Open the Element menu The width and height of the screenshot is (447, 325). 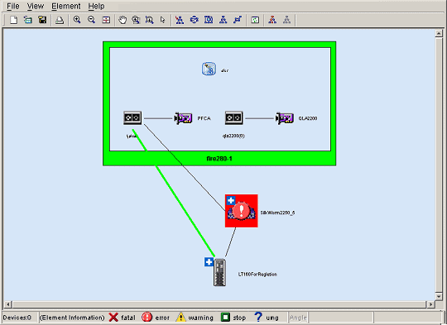[66, 6]
